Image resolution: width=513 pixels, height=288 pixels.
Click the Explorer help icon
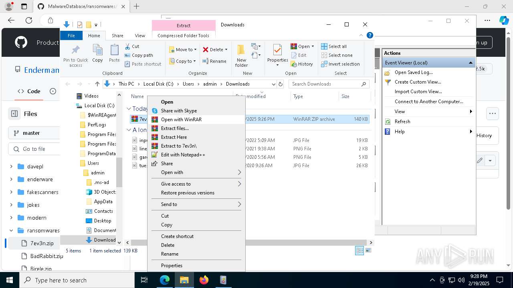(x=370, y=36)
